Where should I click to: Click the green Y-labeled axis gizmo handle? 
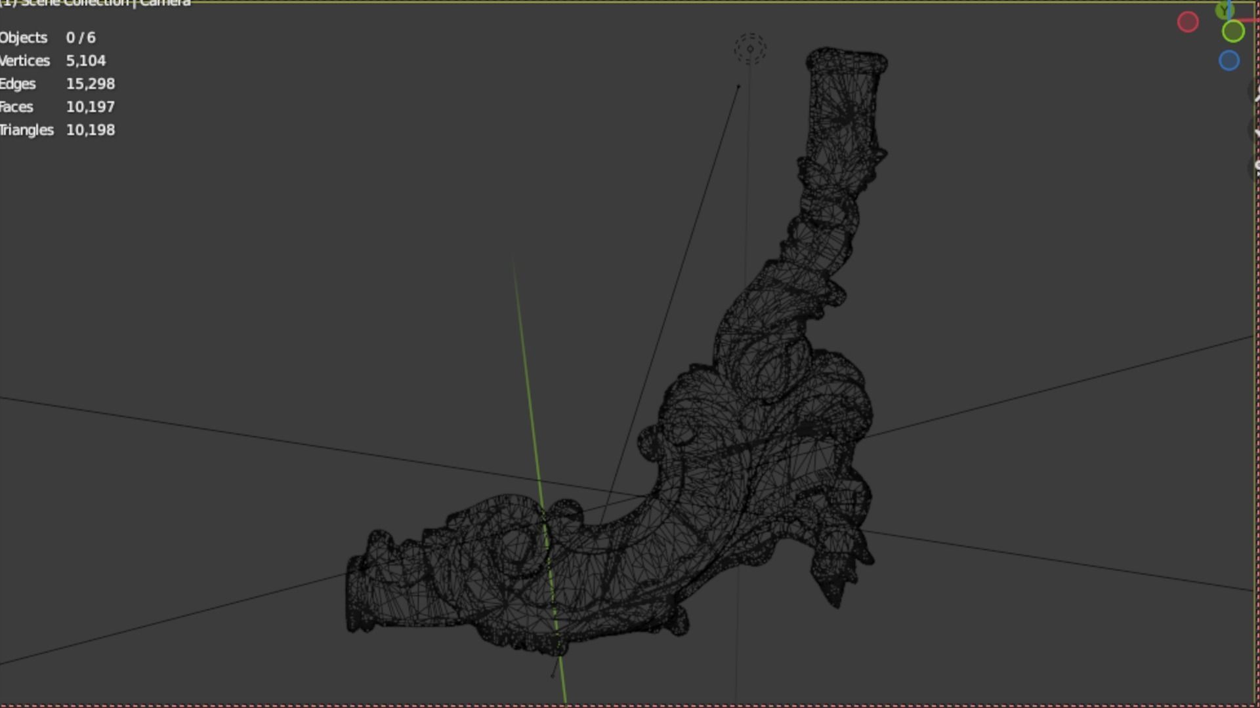[1224, 9]
